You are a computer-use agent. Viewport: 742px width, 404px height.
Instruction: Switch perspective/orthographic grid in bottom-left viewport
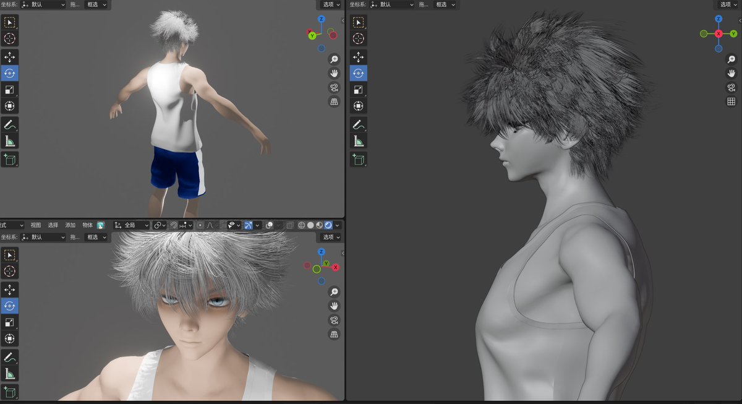(x=334, y=334)
